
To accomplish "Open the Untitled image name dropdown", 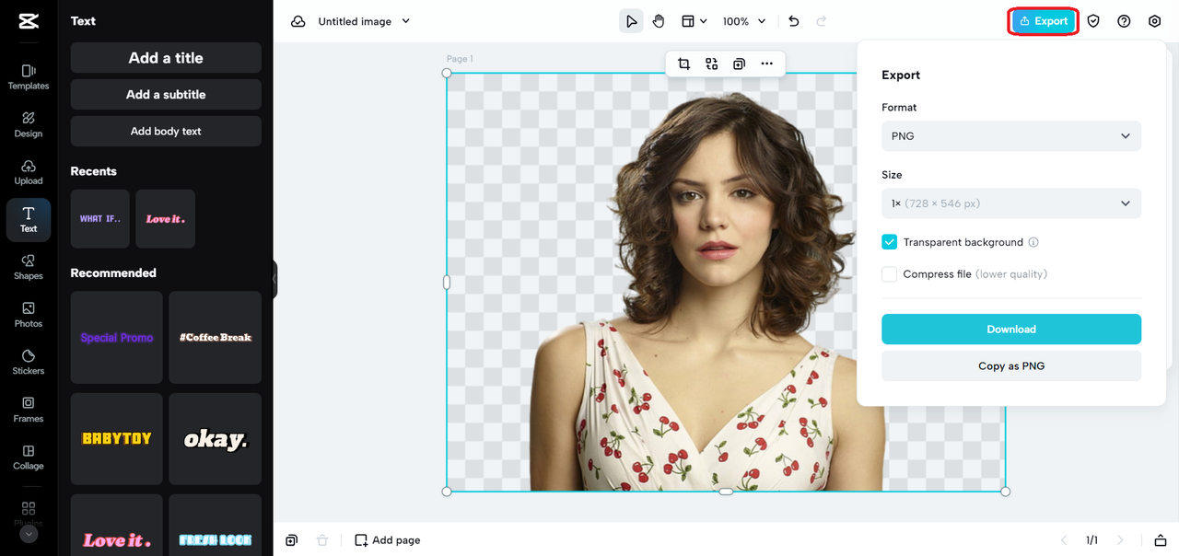I will point(365,21).
